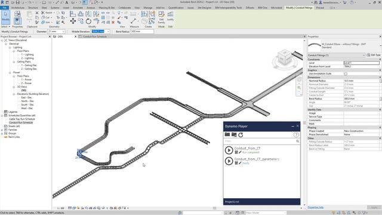Open Dynamo Player help question mark

tap(296, 135)
